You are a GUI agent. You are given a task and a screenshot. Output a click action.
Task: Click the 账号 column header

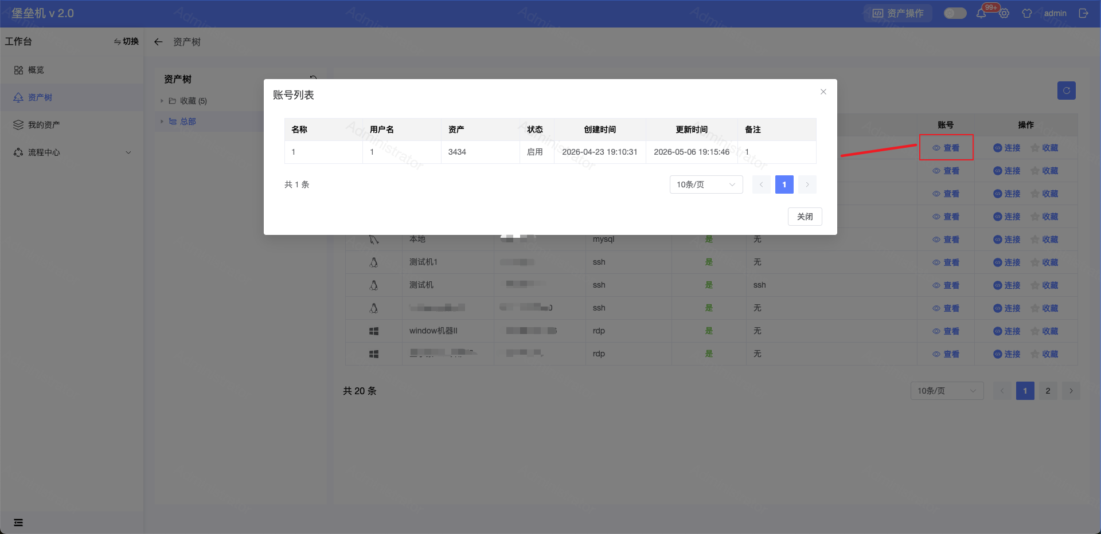pos(946,125)
